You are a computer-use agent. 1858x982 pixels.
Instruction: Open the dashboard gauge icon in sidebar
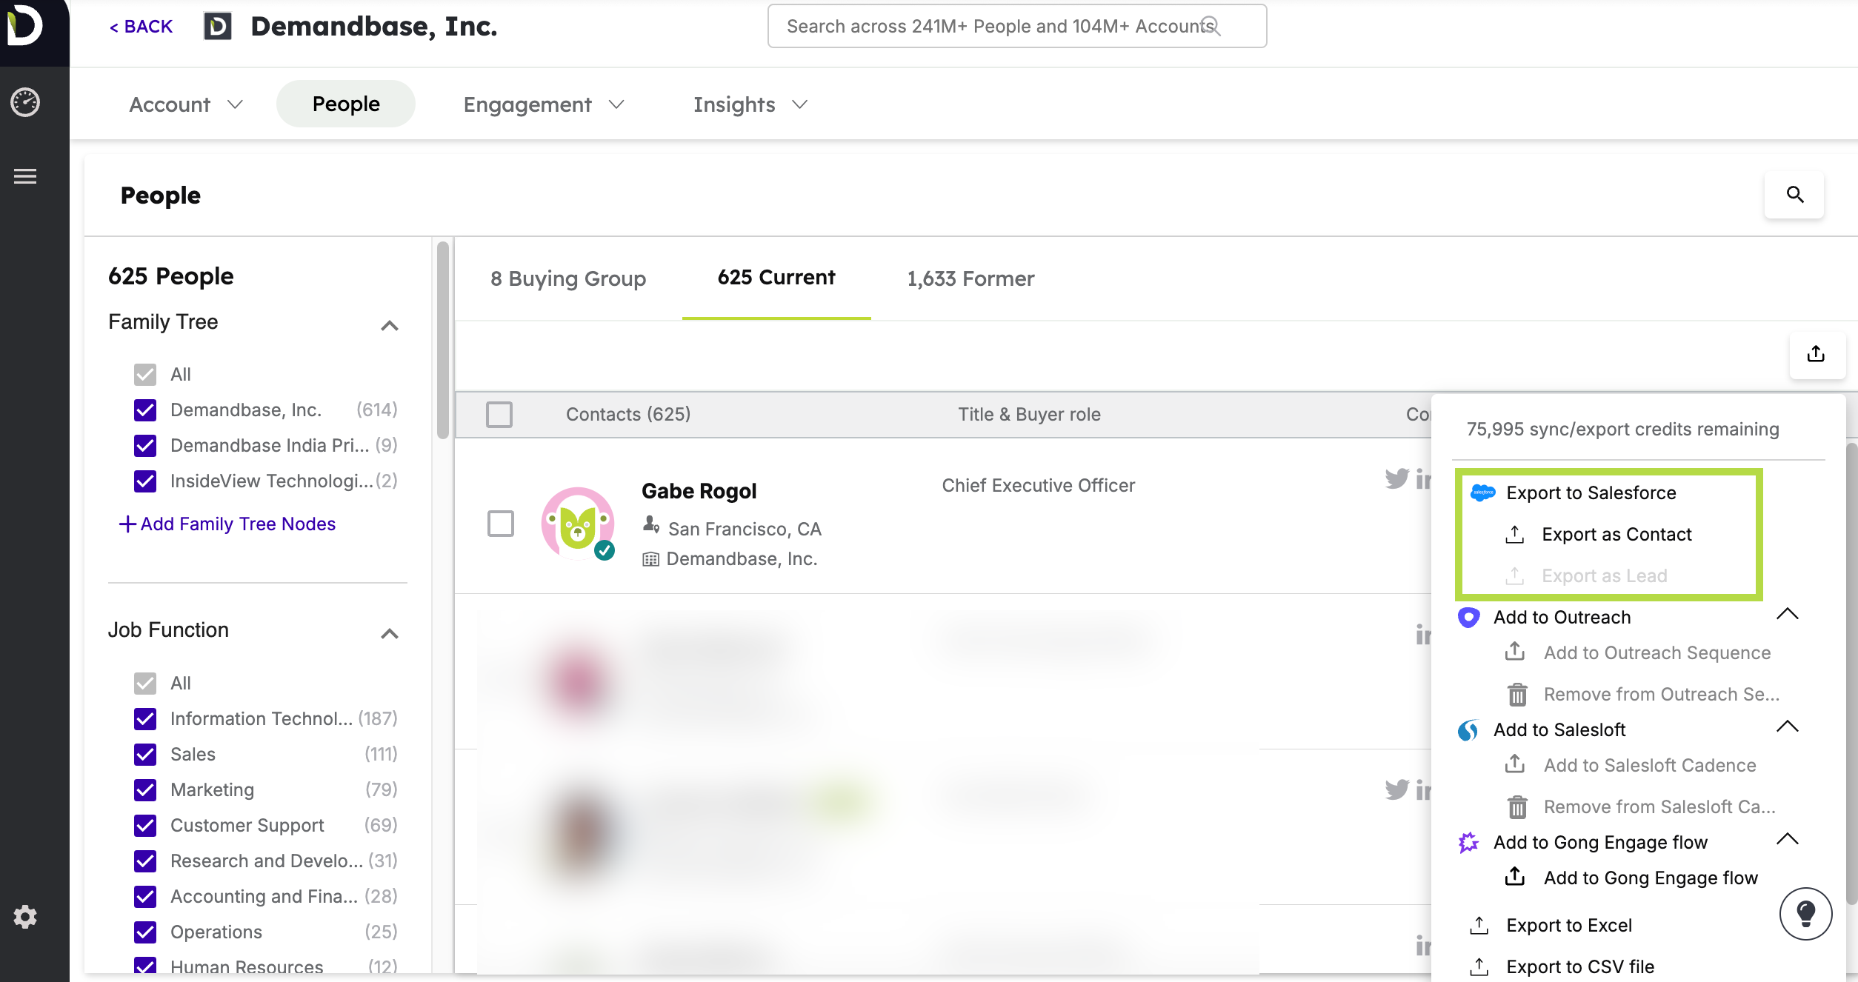tap(25, 102)
